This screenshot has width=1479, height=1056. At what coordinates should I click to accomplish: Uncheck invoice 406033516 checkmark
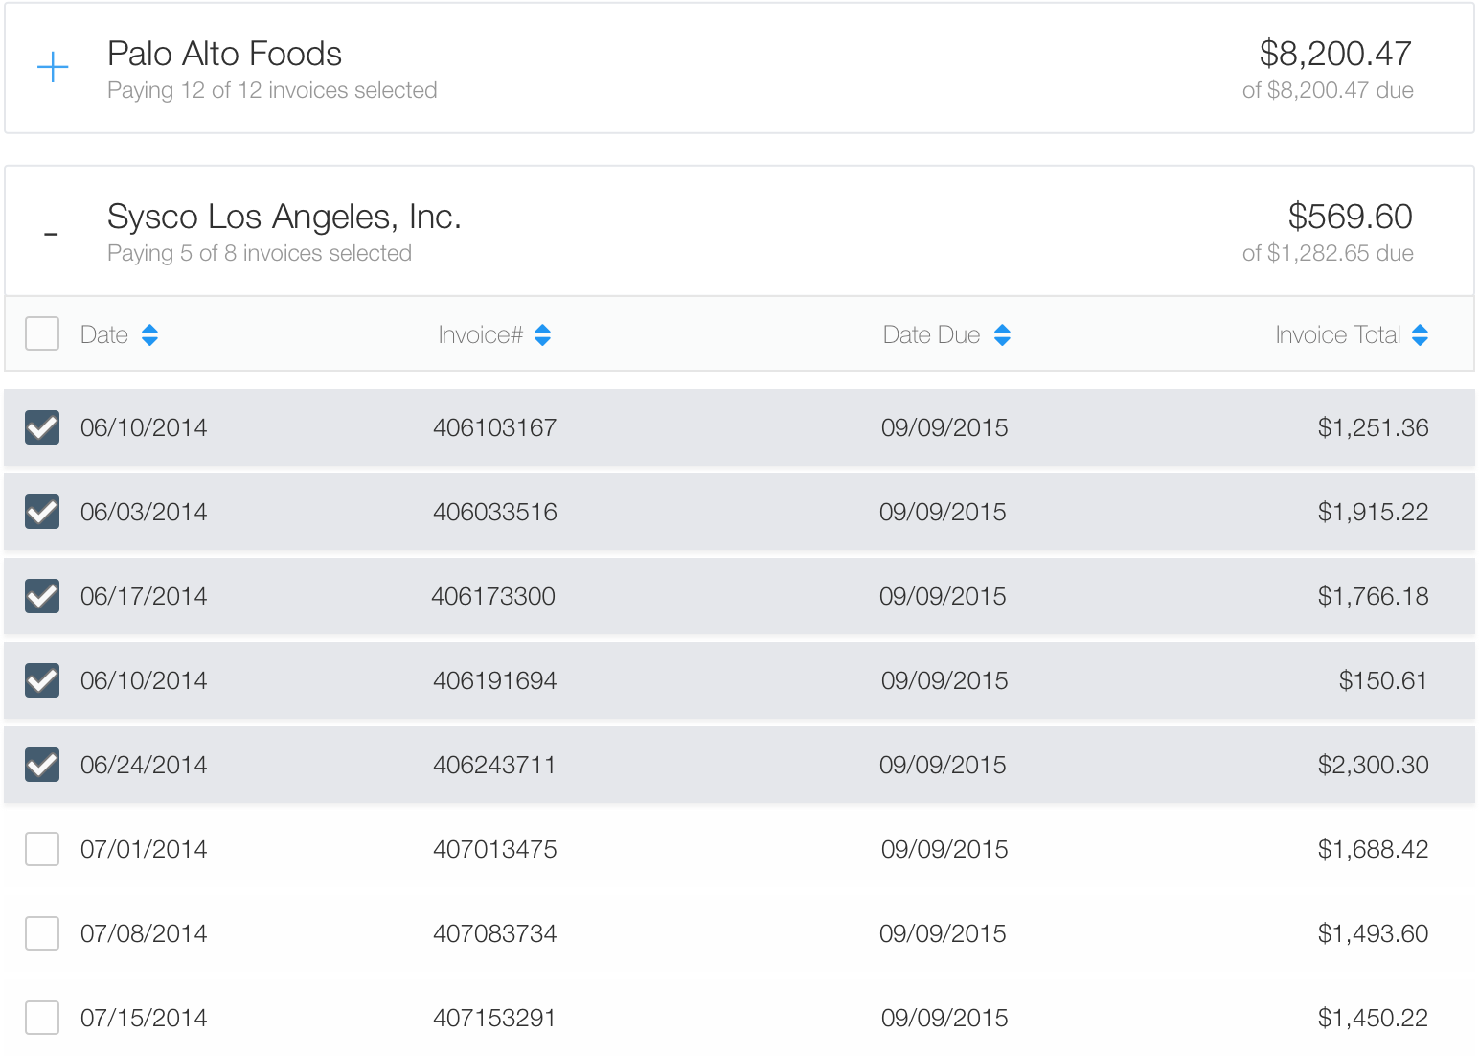click(x=42, y=512)
